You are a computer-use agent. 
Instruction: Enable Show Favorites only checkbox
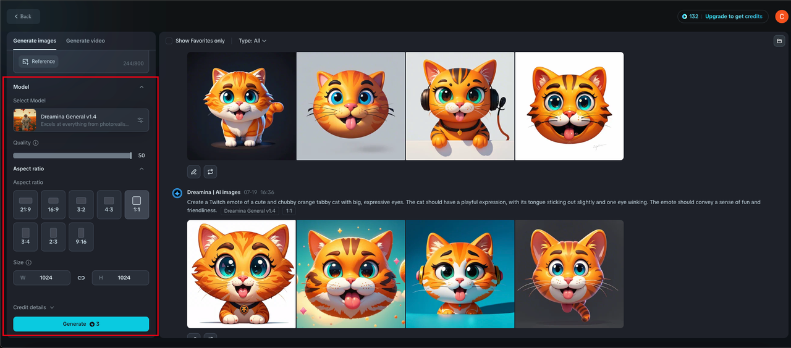169,41
